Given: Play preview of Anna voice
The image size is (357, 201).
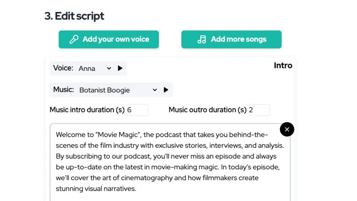Looking at the screenshot, I should coord(120,68).
